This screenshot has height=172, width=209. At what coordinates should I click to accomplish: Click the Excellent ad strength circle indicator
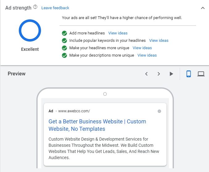30,30
